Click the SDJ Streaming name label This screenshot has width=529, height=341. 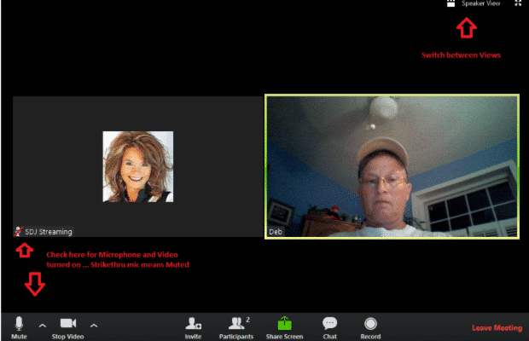49,232
